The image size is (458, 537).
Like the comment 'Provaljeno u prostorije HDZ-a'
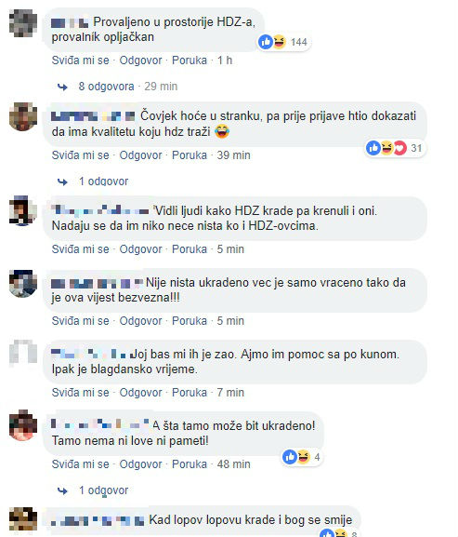coord(80,60)
